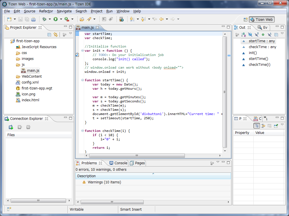Close the main.js editor tab
Image resolution: width=289 pixels, height=216 pixels.
point(97,28)
